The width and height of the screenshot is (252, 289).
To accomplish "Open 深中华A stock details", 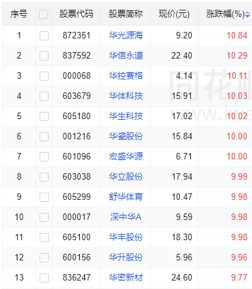I will click(x=126, y=217).
